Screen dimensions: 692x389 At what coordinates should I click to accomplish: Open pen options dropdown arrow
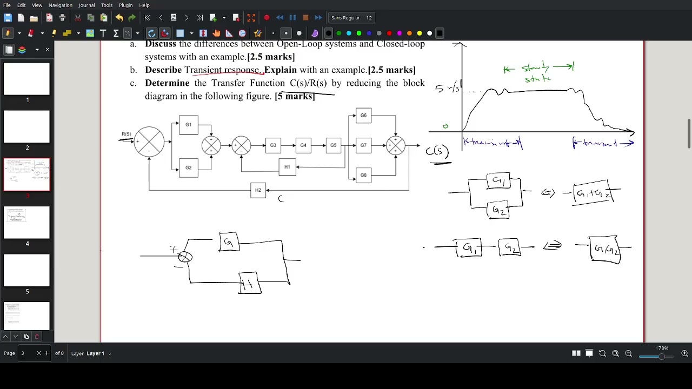pos(19,33)
